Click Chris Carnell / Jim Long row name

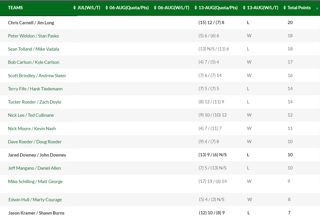[31, 23]
